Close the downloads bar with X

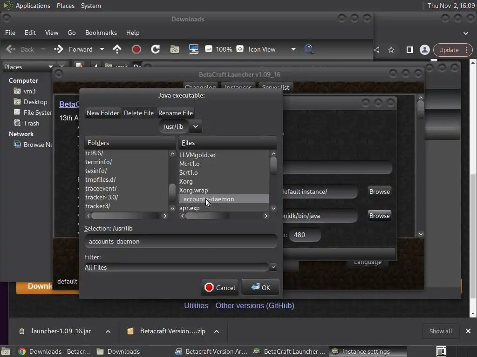click(x=468, y=331)
